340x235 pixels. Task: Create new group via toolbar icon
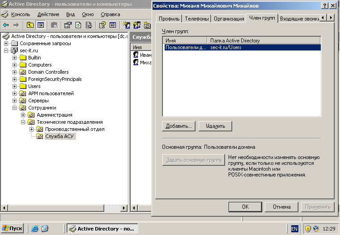click(x=137, y=25)
